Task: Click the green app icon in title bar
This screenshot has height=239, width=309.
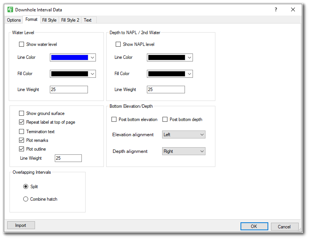Action: [x=10, y=9]
